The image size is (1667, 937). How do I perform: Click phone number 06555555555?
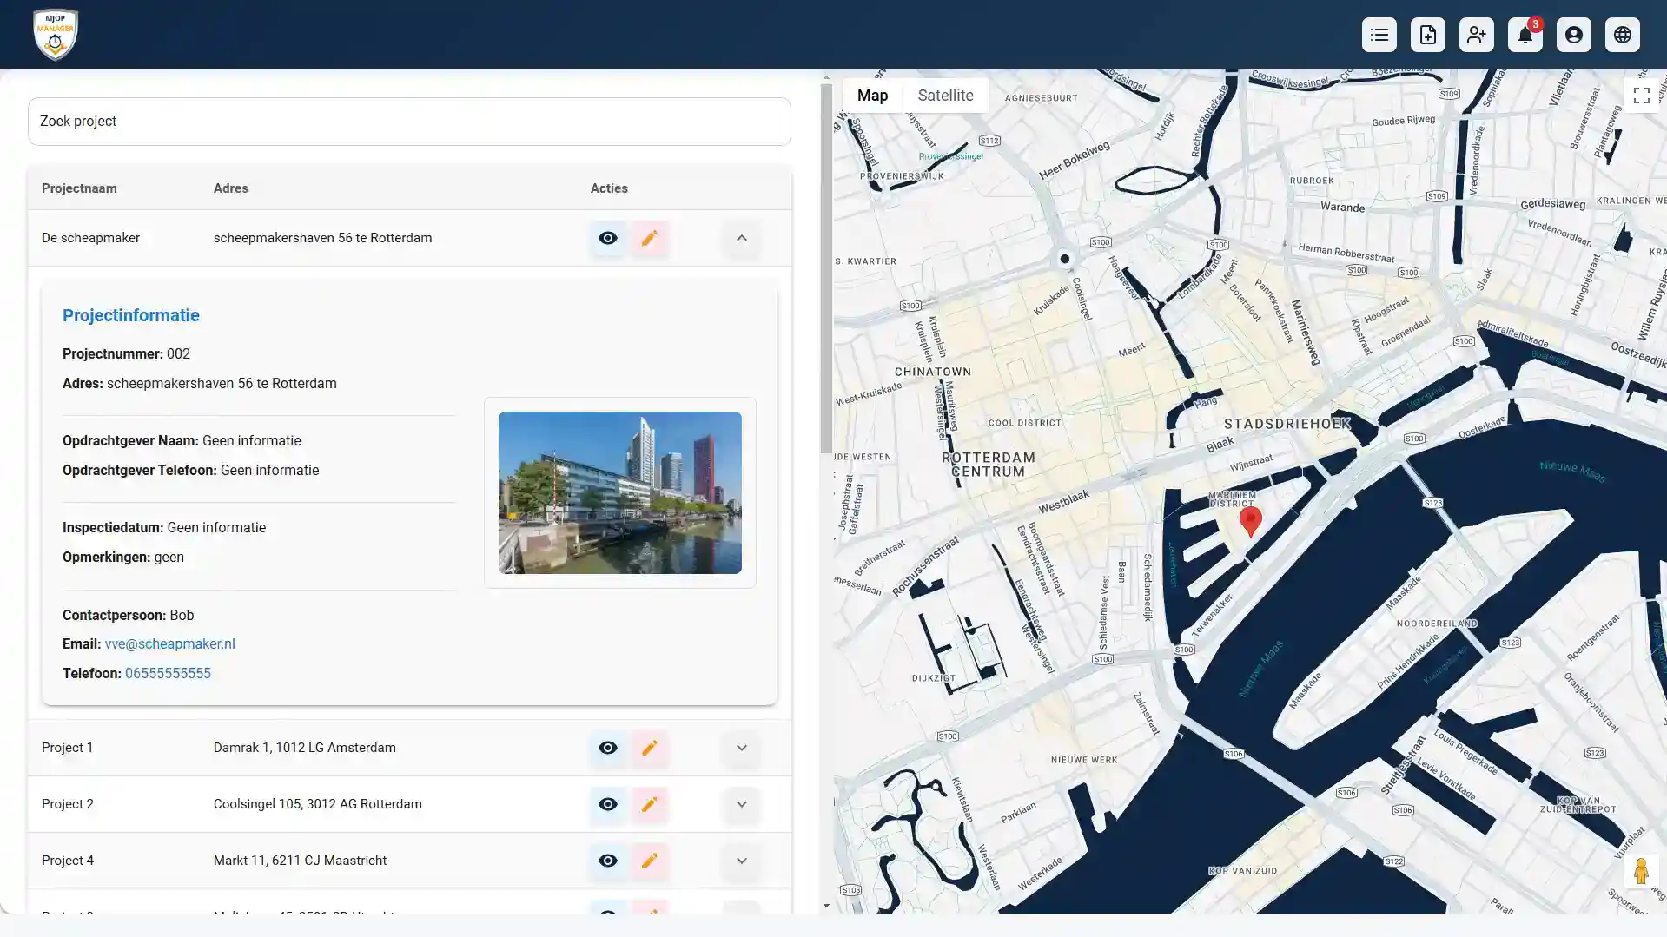click(x=168, y=674)
